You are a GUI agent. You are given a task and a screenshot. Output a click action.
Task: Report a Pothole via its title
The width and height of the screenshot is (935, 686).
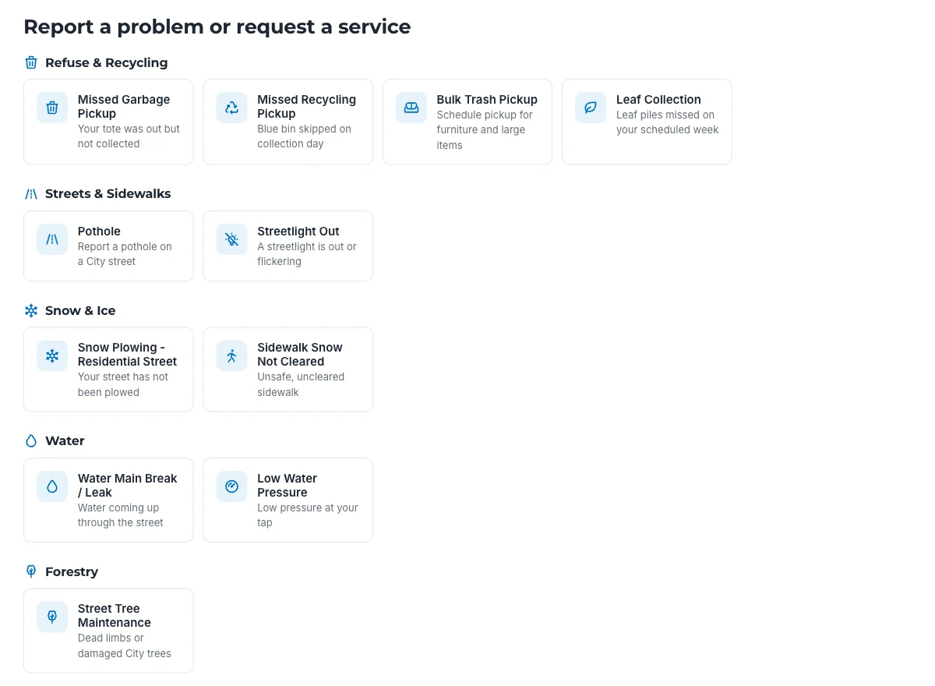coord(99,232)
